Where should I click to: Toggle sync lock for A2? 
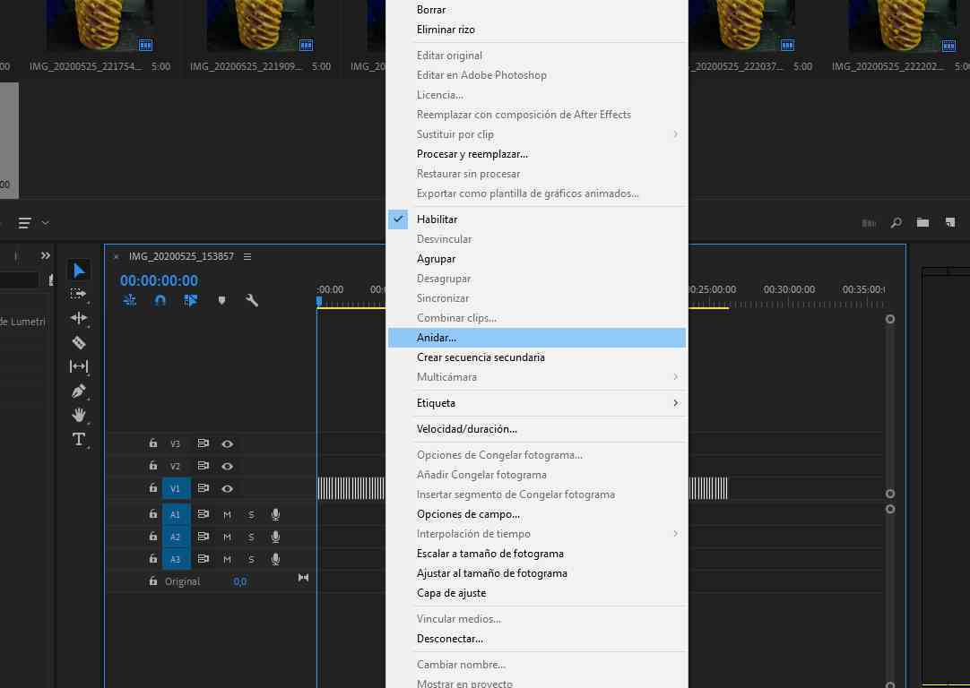tap(203, 537)
